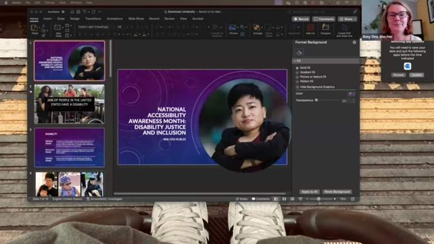Open the Paste options arrow
434x244 pixels.
coord(39,28)
